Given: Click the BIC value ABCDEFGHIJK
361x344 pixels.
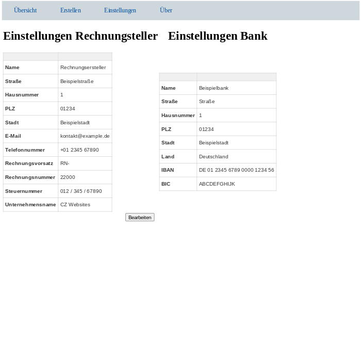Looking at the screenshot, I should tap(217, 184).
